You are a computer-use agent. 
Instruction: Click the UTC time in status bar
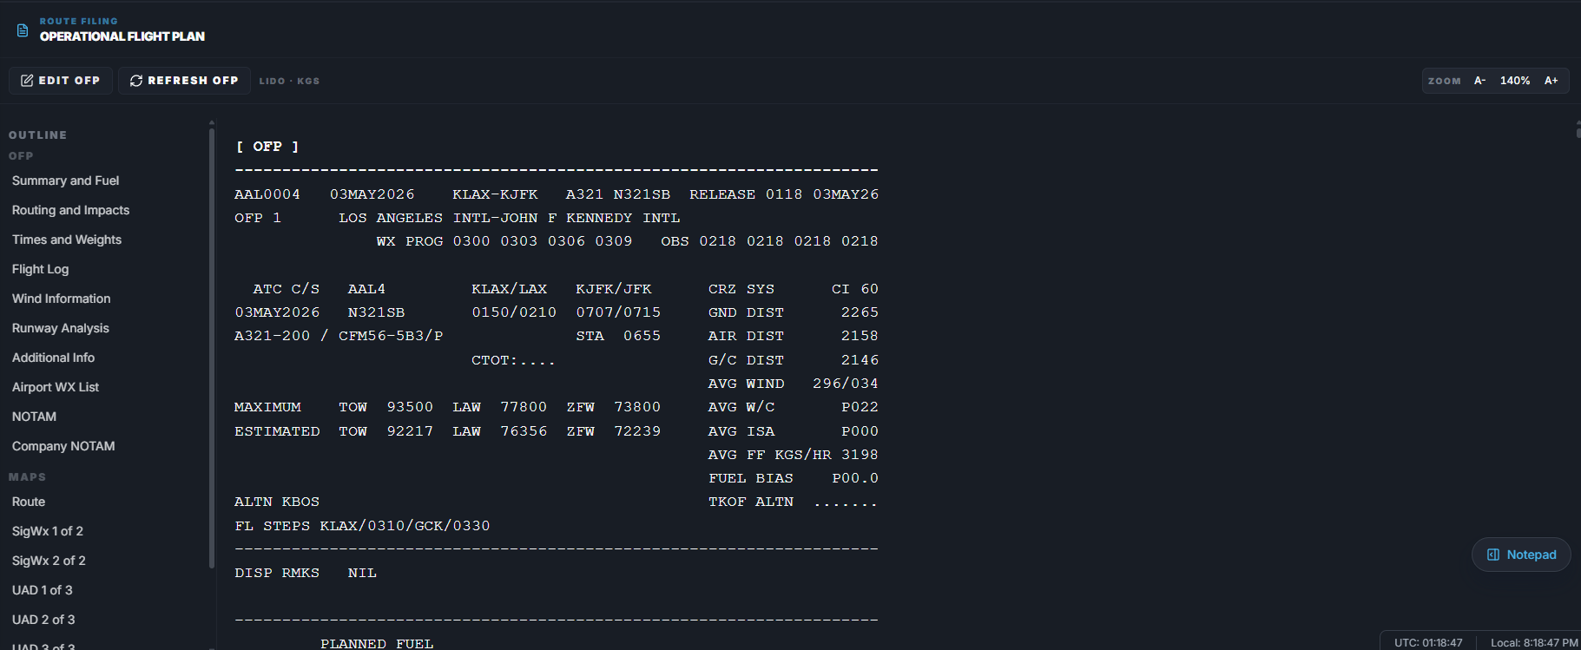point(1428,643)
